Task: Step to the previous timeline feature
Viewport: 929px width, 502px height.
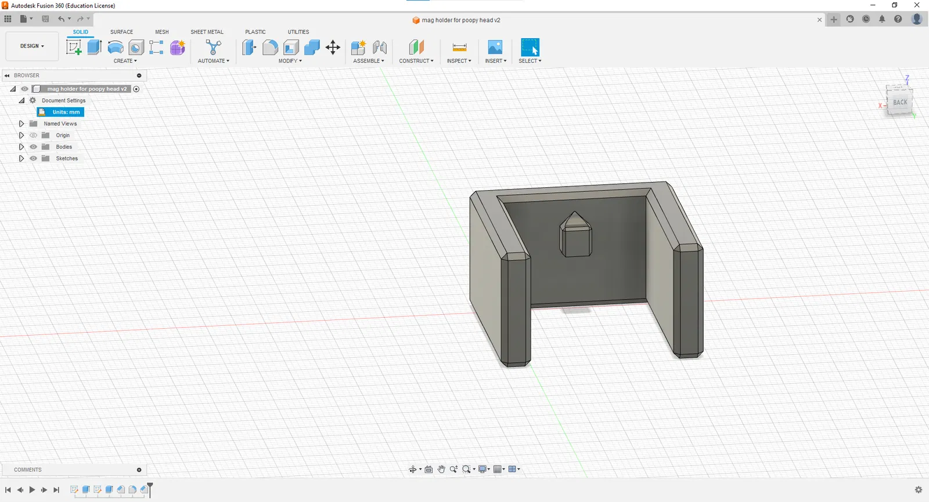Action: 20,490
